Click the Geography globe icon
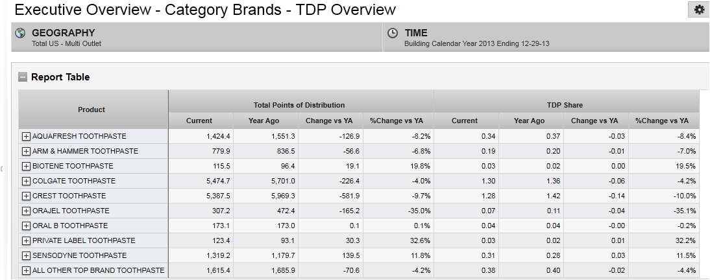710x280 pixels. [20, 33]
